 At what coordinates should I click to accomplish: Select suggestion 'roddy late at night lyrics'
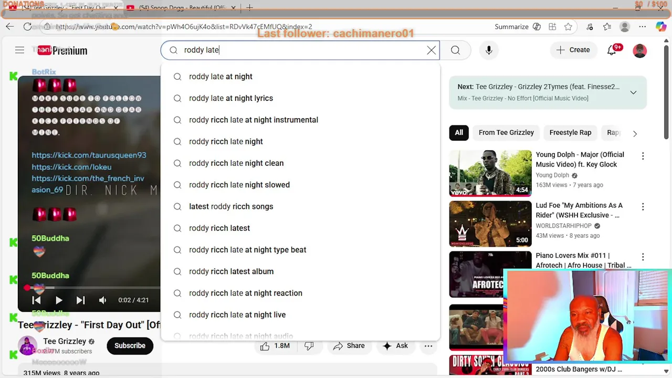tap(300, 98)
